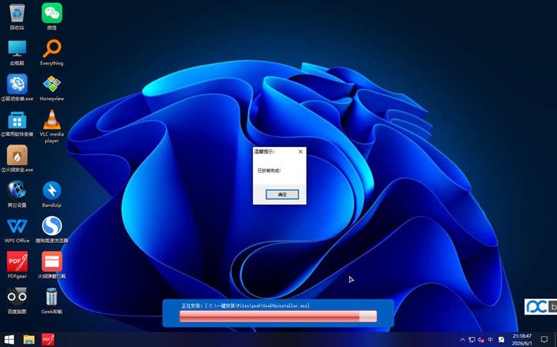Select the Bandizip desktop icon
This screenshot has height=347, width=557.
coord(52,194)
